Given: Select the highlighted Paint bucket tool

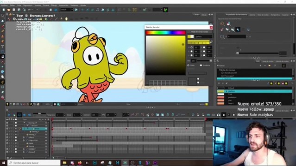Looking at the screenshot, I should [2, 57].
